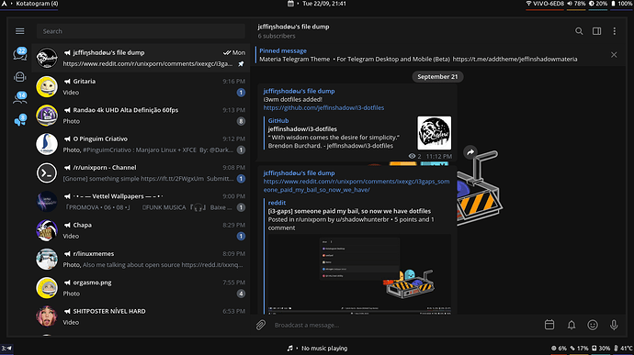Click the read checkmarks next to Mon

[227, 52]
